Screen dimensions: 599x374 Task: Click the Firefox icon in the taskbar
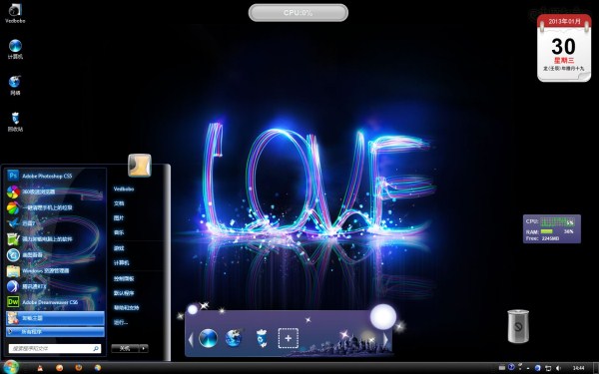[x=78, y=367]
